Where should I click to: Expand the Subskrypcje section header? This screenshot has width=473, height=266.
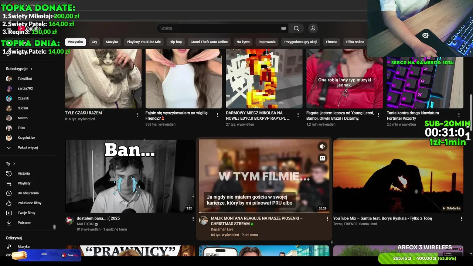coord(19,69)
